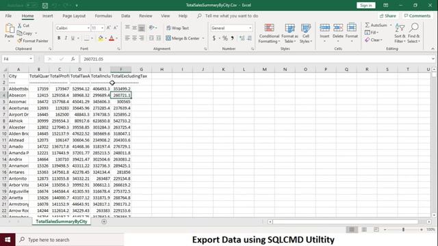Open Conditional Formatting menu

click(x=269, y=33)
